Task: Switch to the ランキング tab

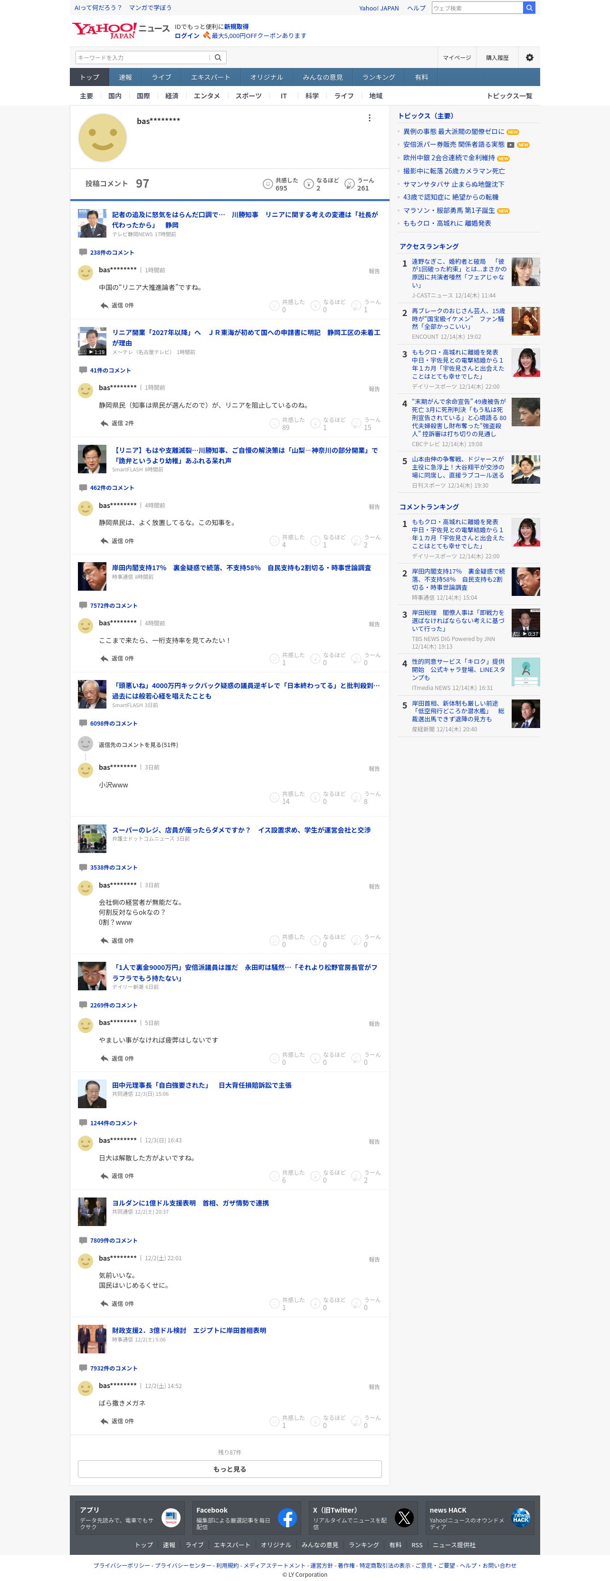Action: (379, 77)
